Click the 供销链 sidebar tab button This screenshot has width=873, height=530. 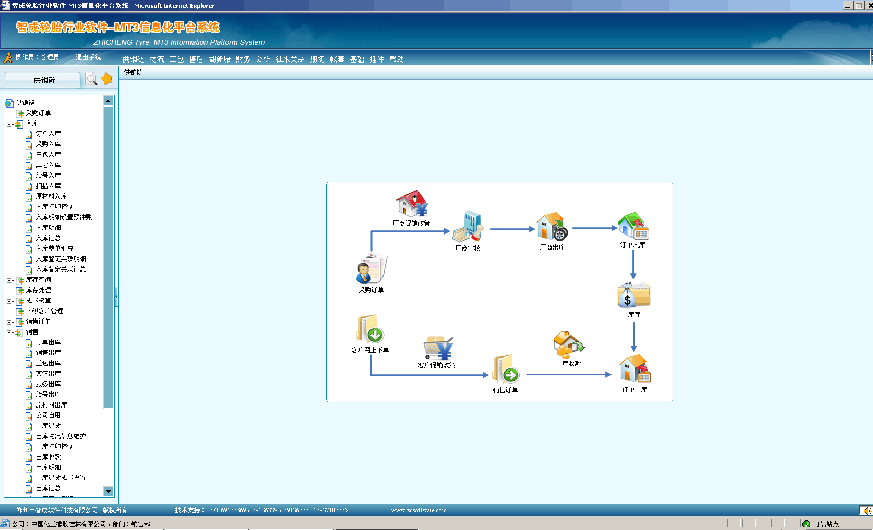(44, 80)
